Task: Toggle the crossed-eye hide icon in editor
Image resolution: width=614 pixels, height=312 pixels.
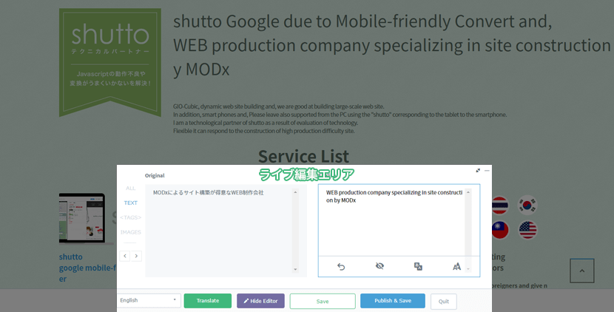Action: point(379,266)
